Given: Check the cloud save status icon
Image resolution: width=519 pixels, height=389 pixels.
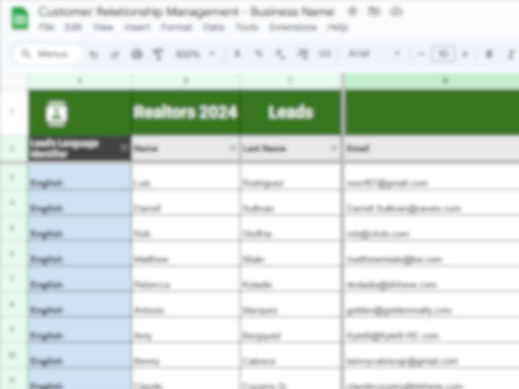Looking at the screenshot, I should 396,11.
